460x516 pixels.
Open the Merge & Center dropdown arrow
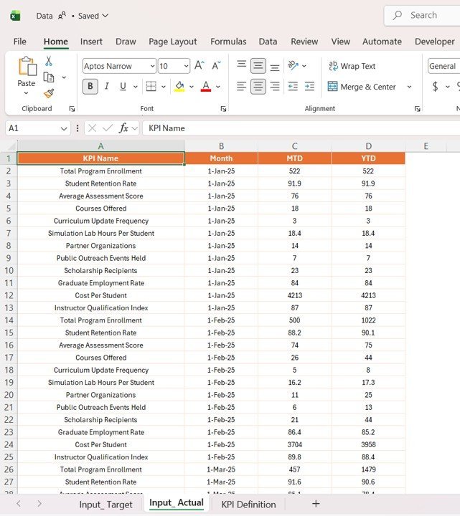click(409, 87)
